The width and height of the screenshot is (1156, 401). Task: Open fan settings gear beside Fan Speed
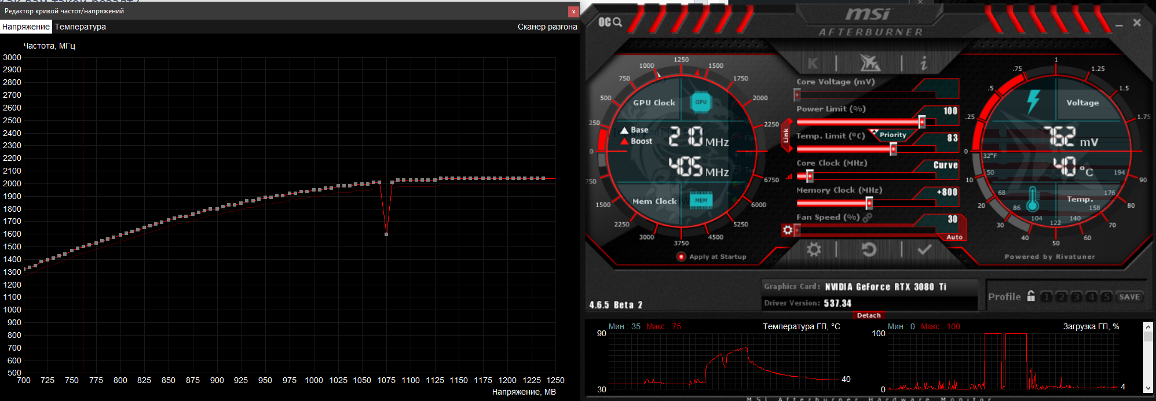788,230
